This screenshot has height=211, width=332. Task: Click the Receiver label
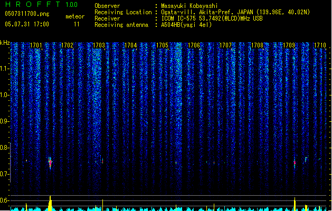point(107,18)
